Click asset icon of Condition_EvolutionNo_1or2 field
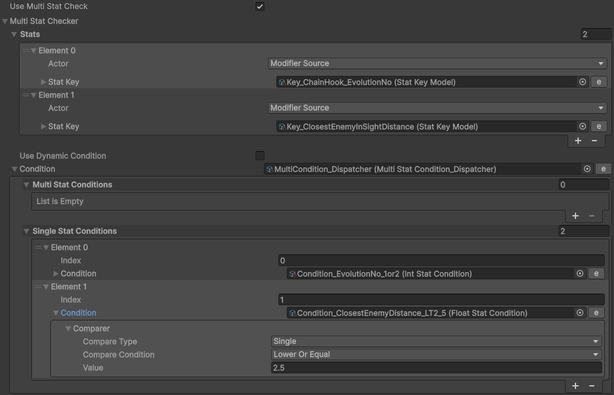Viewport: 614px width, 395px height. pyautogui.click(x=293, y=274)
